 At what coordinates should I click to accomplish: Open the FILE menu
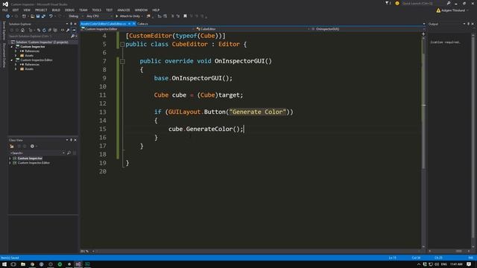tap(5, 10)
